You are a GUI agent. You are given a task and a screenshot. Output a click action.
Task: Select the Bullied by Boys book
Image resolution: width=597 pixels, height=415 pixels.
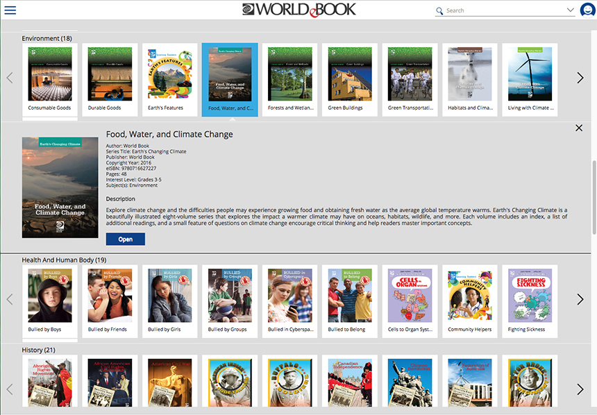click(x=50, y=301)
